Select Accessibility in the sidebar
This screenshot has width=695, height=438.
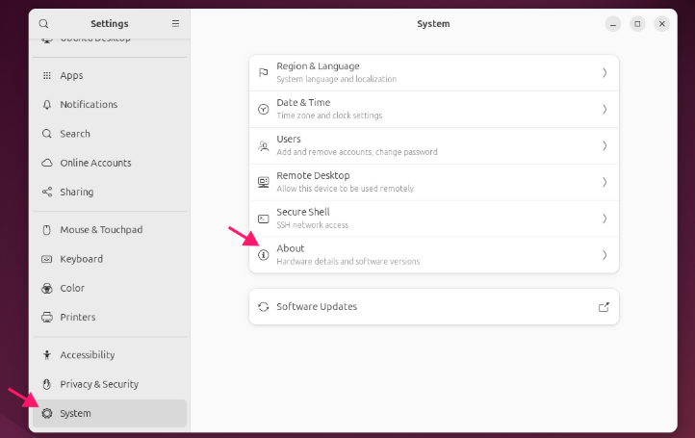pos(110,355)
